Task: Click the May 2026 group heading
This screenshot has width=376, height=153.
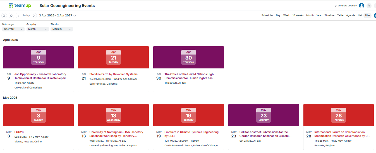Action: tap(10, 98)
